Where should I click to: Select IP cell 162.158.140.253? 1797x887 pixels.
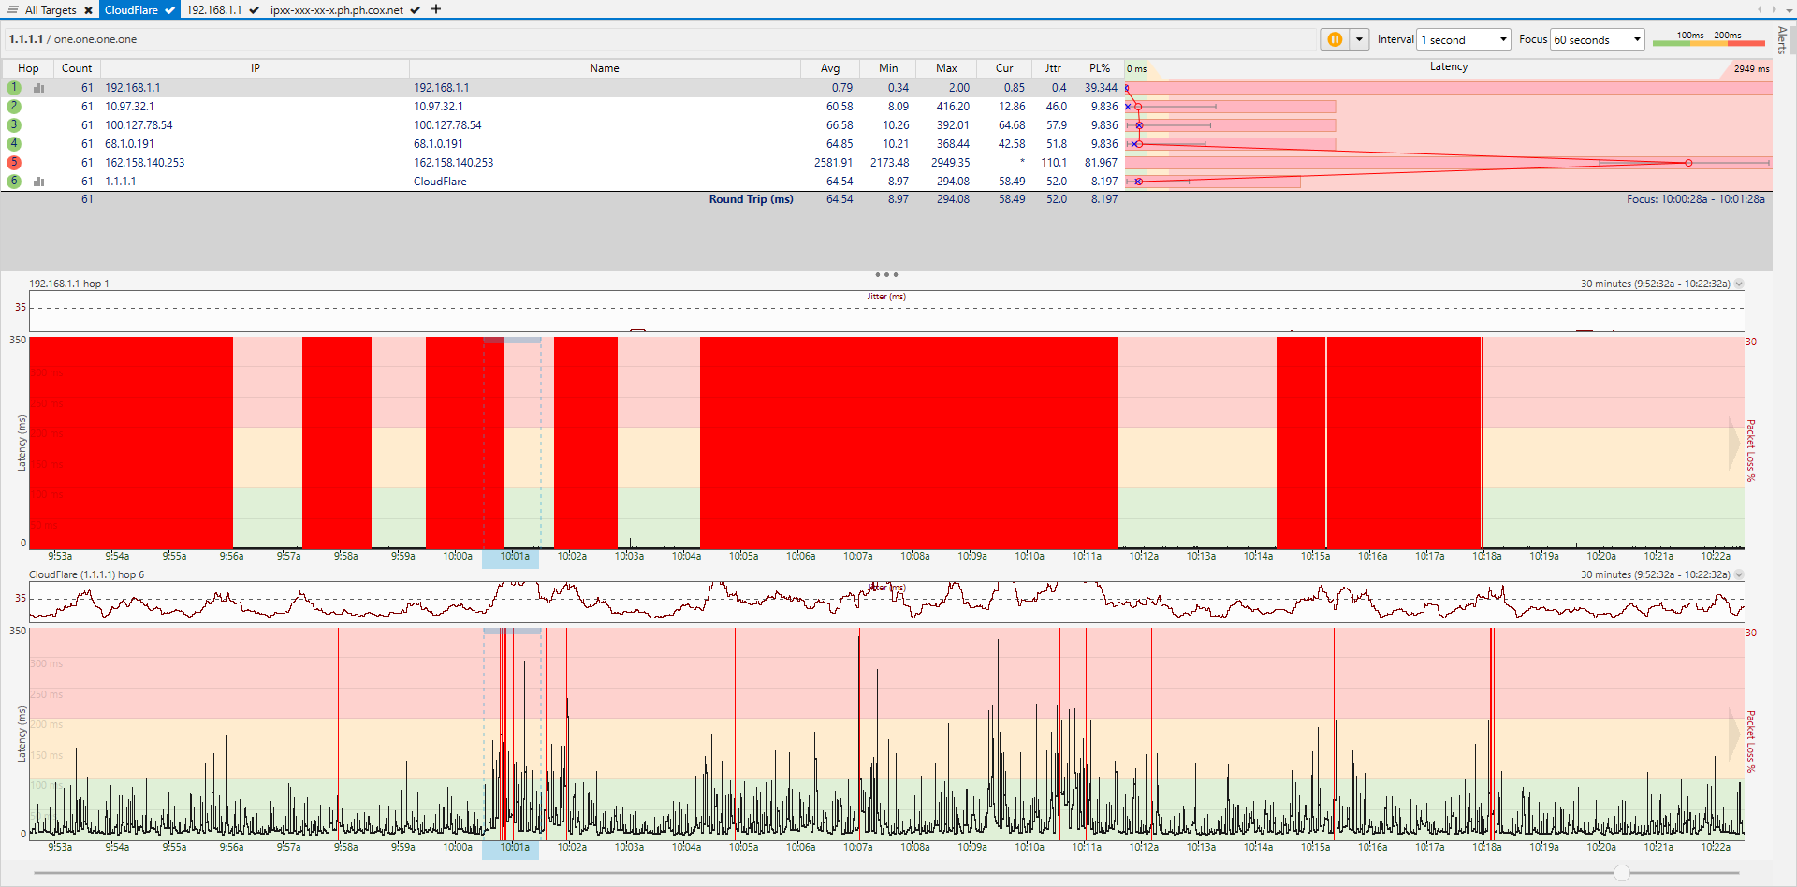coord(144,163)
